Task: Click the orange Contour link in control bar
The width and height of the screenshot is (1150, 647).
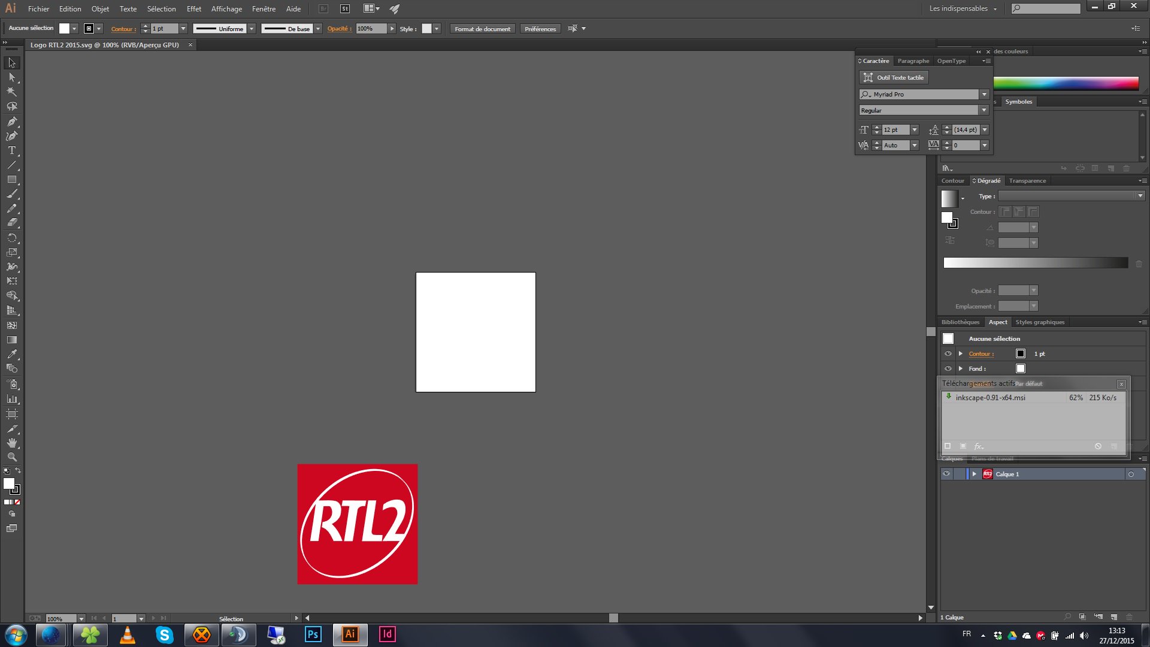Action: tap(123, 29)
